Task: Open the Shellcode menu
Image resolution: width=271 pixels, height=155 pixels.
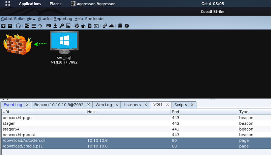Action: pyautogui.click(x=94, y=19)
